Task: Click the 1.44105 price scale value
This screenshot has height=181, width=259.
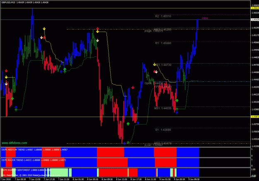Action: [255, 102]
